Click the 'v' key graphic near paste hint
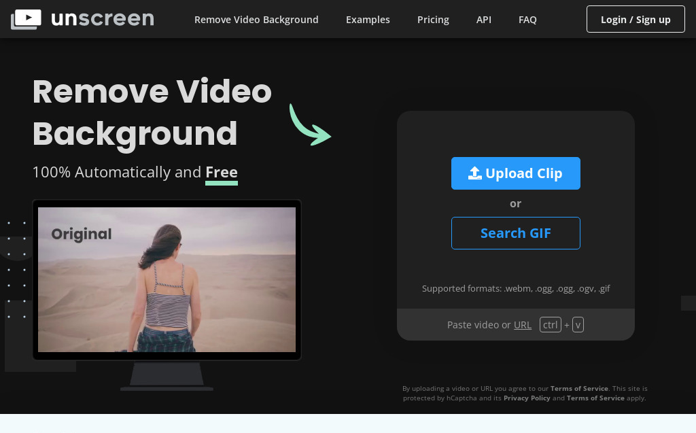The height and width of the screenshot is (433, 696). (x=578, y=324)
